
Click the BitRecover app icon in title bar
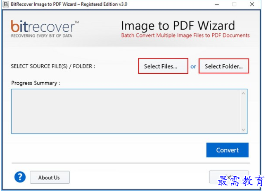6,4
